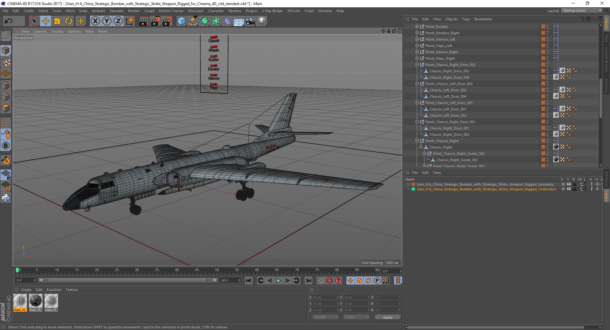This screenshot has width=610, height=330.
Task: Toggle visibility dots of Point_Rudder
Action: [x=547, y=27]
